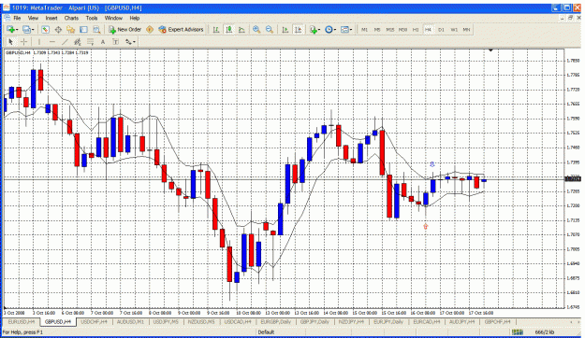Screen dimensions: 585x338
Task: Zoom out on the chart
Action: [x=269, y=30]
